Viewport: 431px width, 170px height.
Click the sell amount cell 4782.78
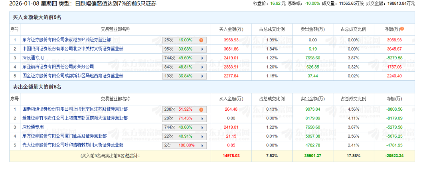(x=312, y=145)
